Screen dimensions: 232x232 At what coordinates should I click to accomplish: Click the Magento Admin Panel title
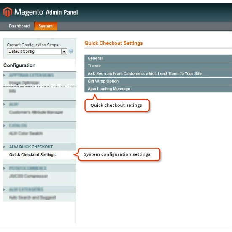coord(46,12)
